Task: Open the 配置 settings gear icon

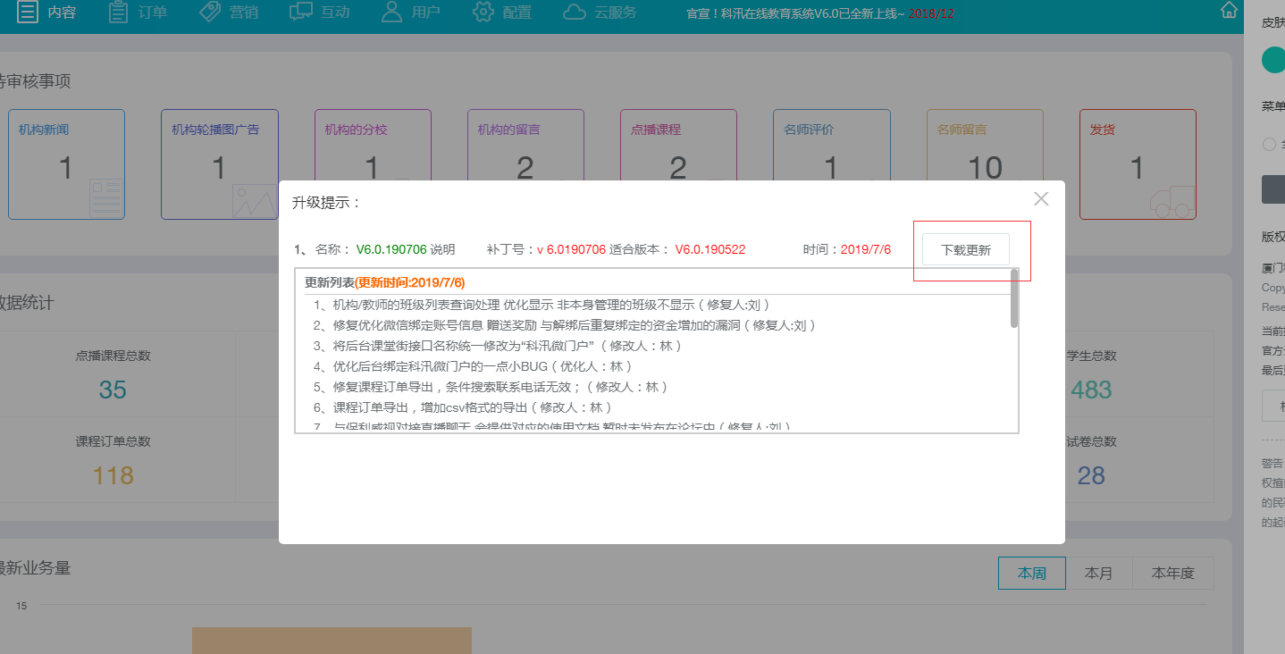Action: point(483,13)
